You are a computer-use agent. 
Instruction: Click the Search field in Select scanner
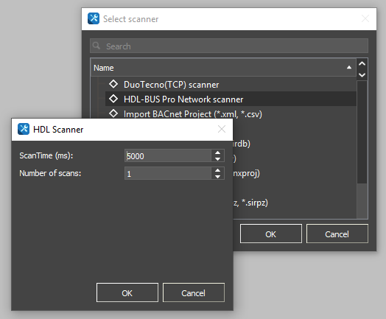pyautogui.click(x=229, y=46)
